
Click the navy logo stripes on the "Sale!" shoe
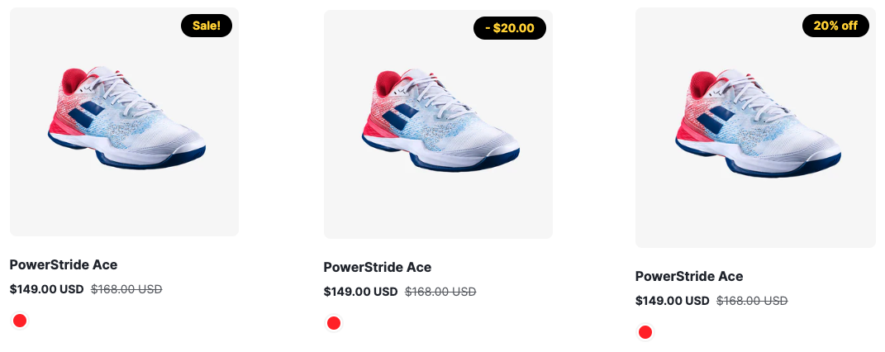(x=88, y=115)
